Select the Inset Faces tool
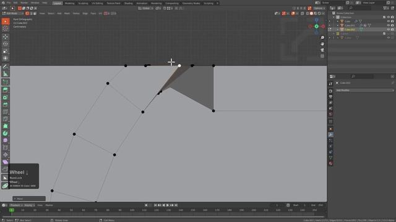Viewport: 396px width, 222px height. point(6,97)
